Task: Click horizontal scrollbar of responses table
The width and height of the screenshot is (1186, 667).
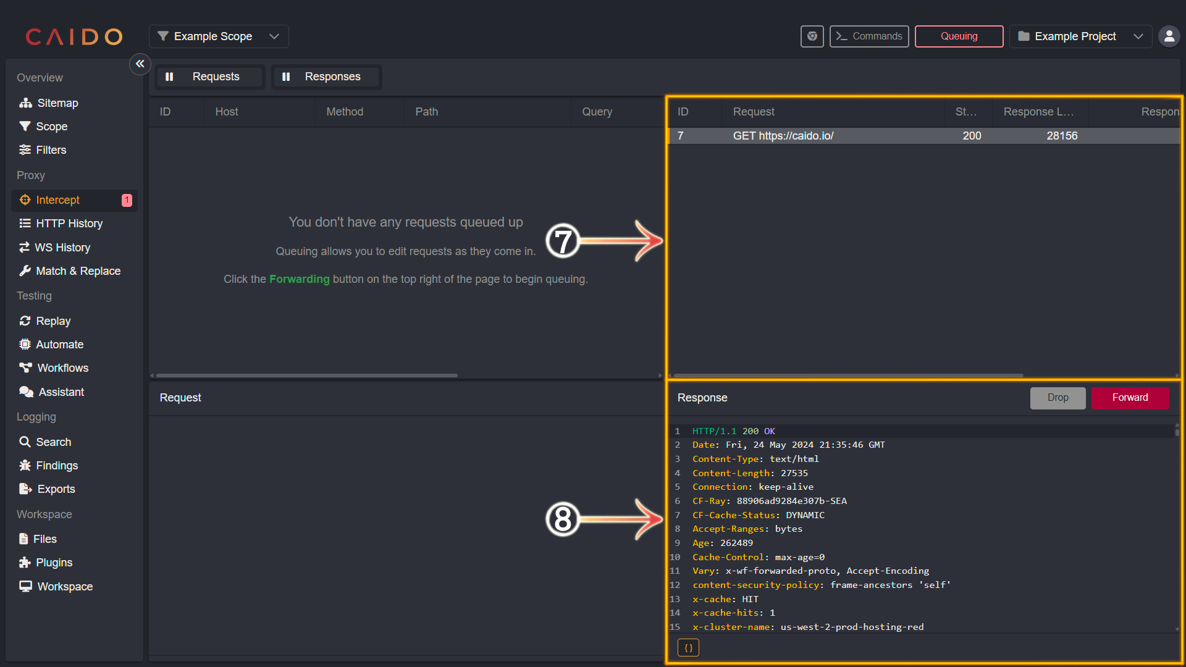Action: point(848,375)
